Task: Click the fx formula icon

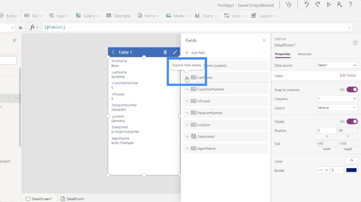Action: pos(32,28)
